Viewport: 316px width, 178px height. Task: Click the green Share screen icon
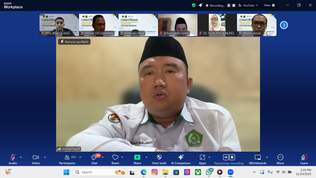pos(137,157)
